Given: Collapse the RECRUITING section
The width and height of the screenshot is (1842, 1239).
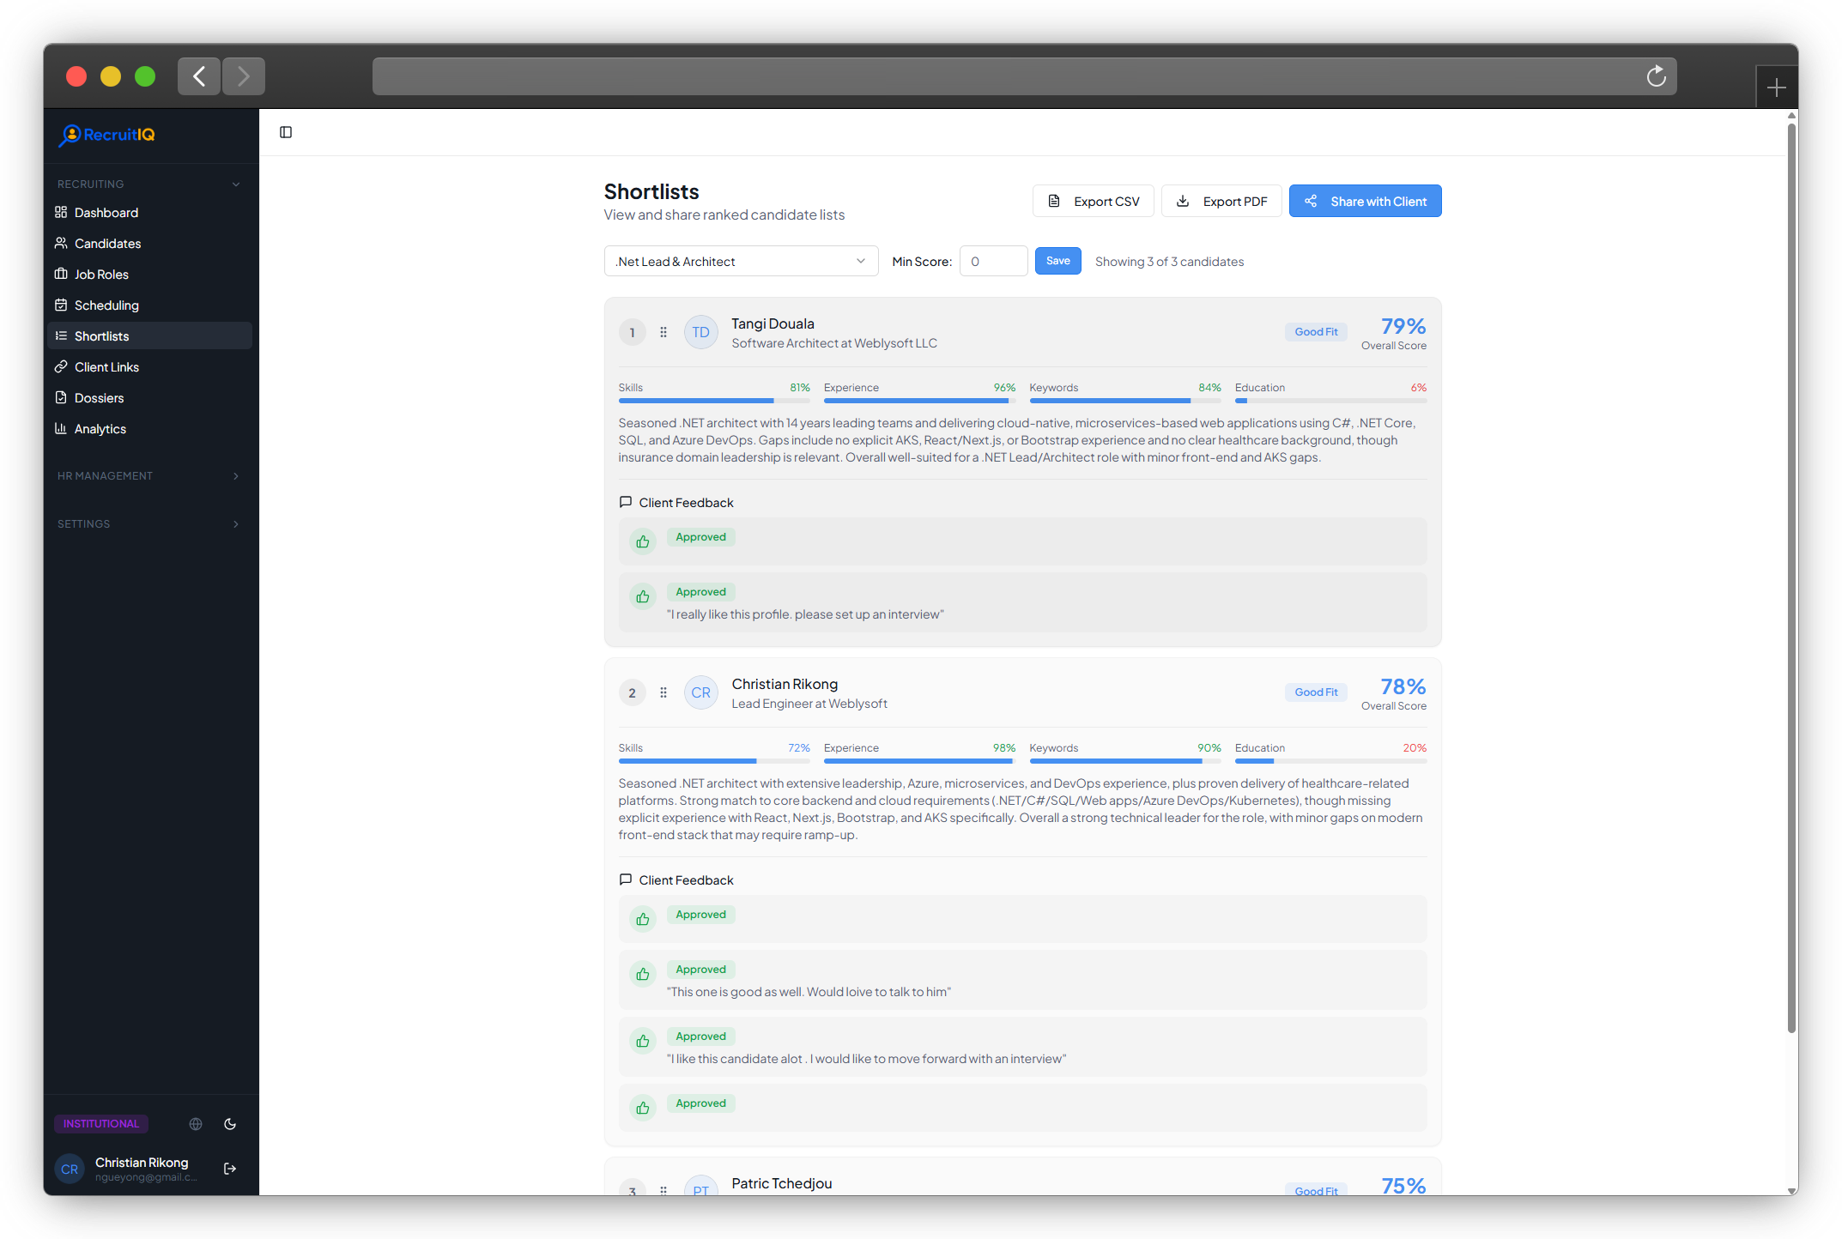Looking at the screenshot, I should click(x=235, y=183).
